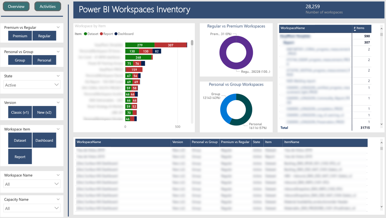The height and width of the screenshot is (218, 386).
Task: Collapse the Capacity Name slicer chevron
Action: [58, 200]
